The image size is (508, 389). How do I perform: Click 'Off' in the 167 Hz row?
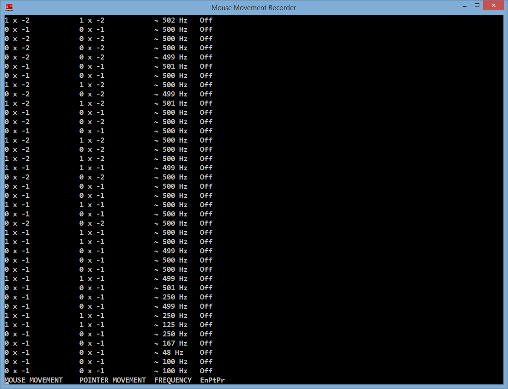coord(206,343)
